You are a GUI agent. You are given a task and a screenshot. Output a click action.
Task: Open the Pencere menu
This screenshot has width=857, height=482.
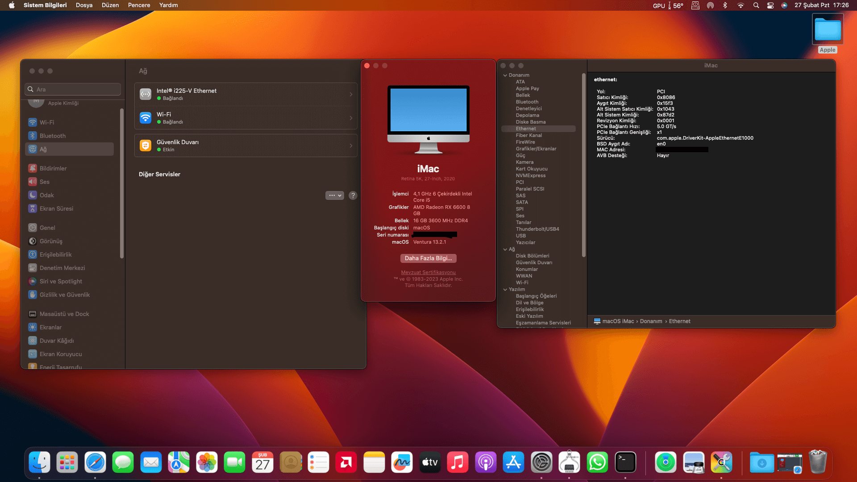(139, 5)
